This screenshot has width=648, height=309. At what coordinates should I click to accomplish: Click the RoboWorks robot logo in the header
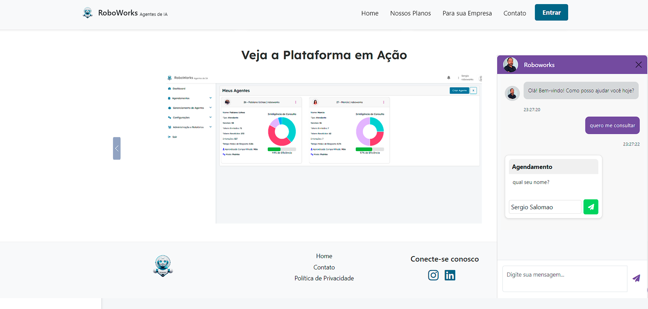(x=88, y=13)
